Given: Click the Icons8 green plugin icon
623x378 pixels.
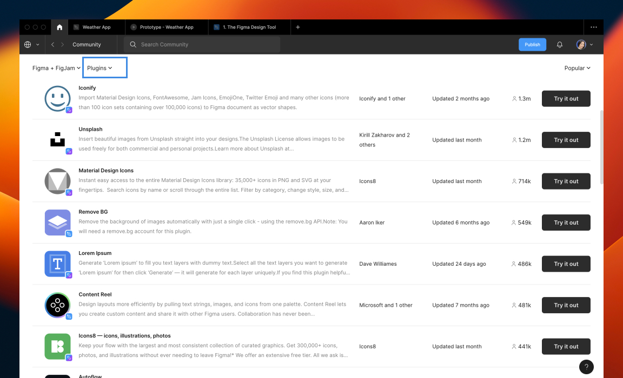Looking at the screenshot, I should [58, 346].
